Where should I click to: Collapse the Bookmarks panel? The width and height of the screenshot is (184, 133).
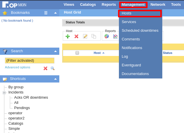point(55,13)
